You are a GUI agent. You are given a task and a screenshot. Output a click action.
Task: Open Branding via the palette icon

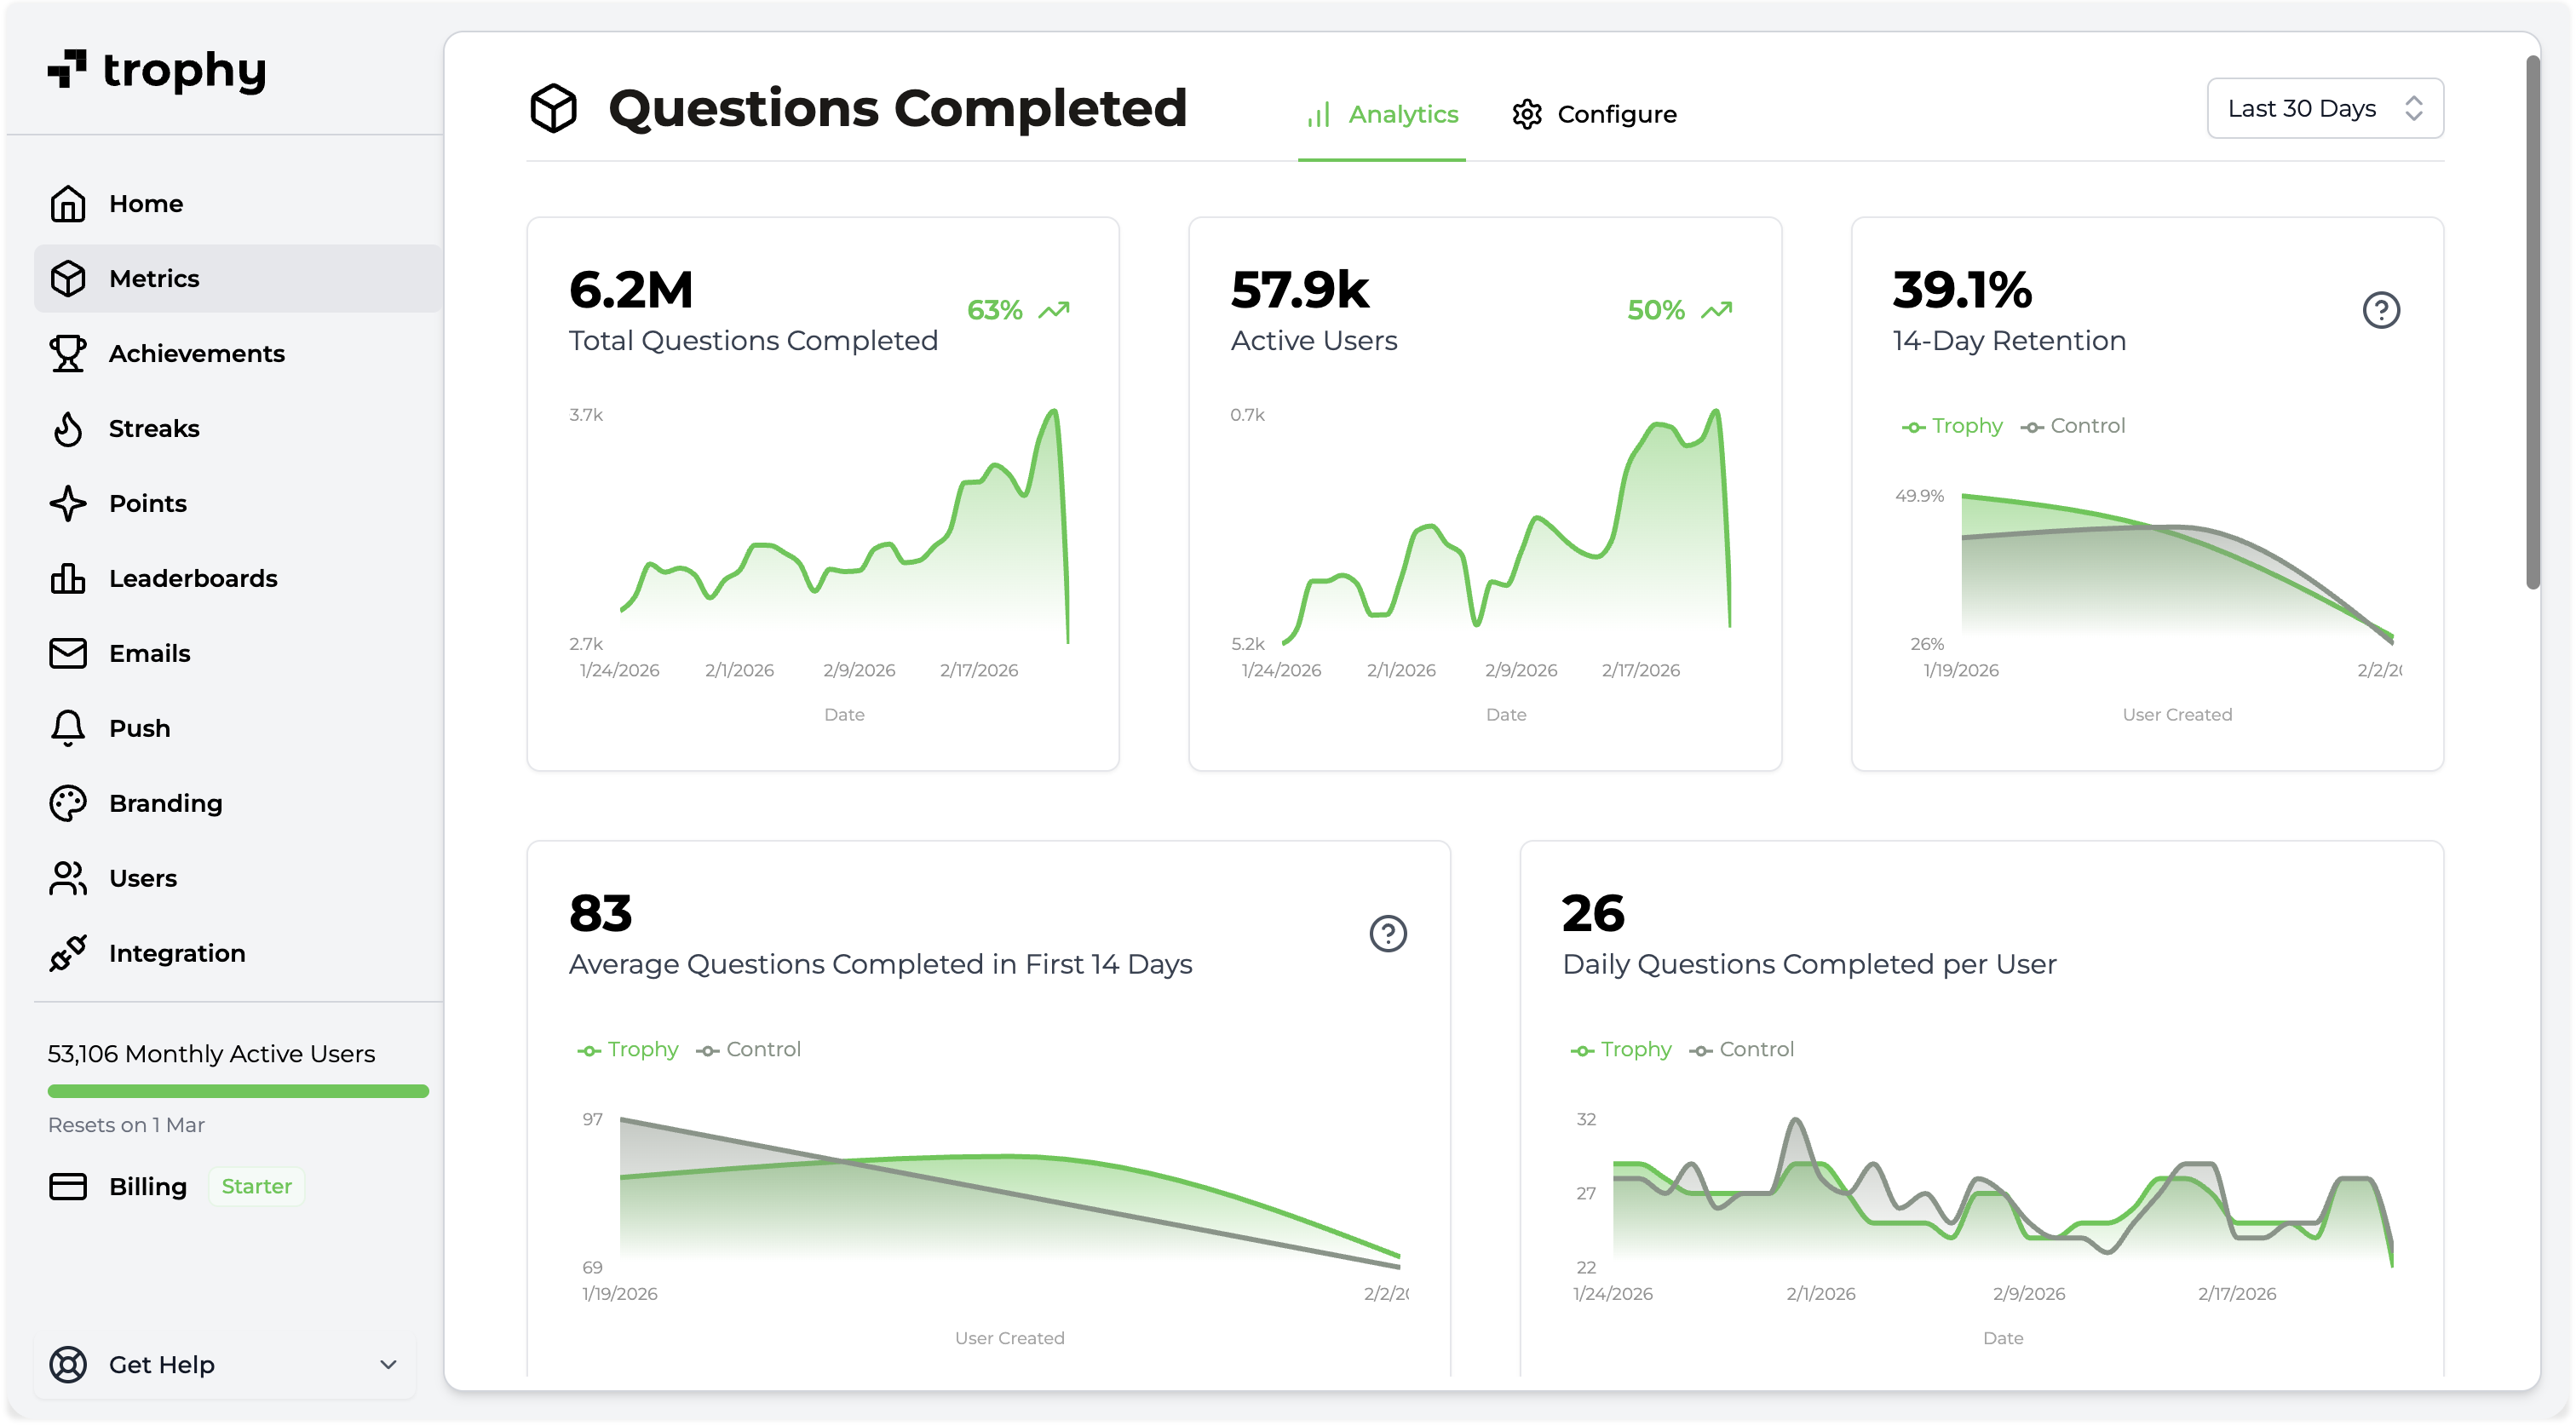[x=68, y=802]
